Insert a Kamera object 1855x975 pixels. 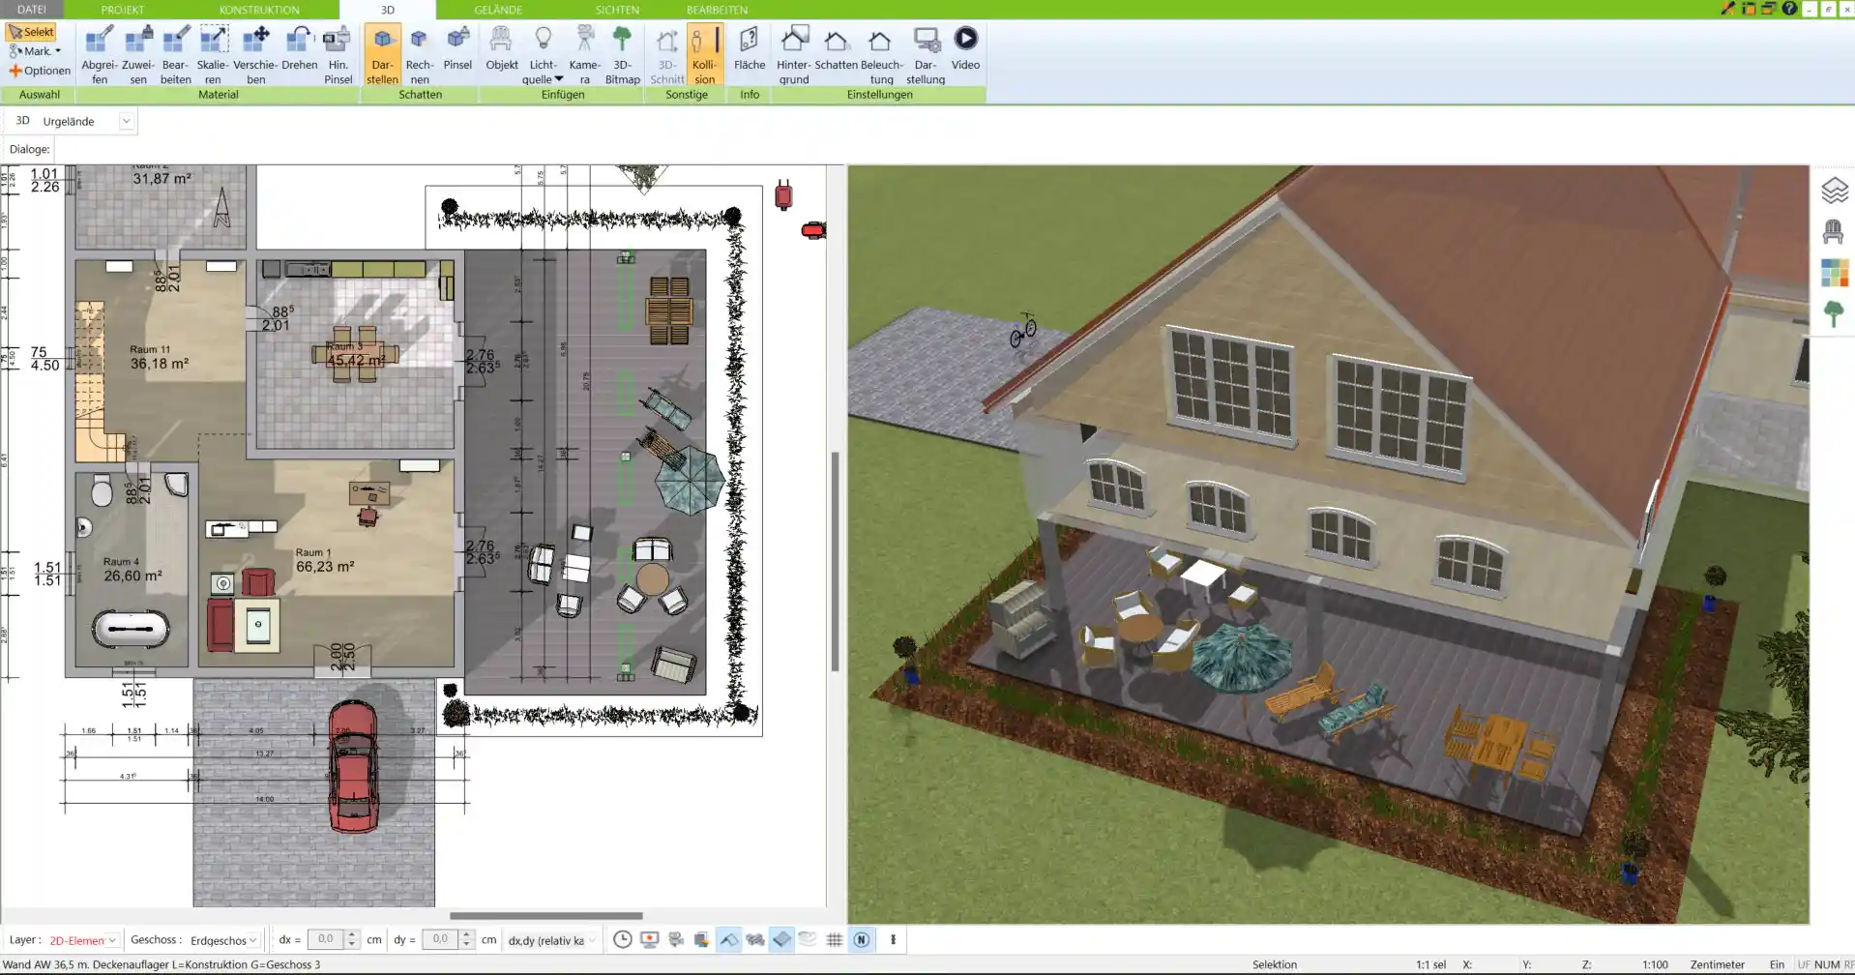[584, 55]
